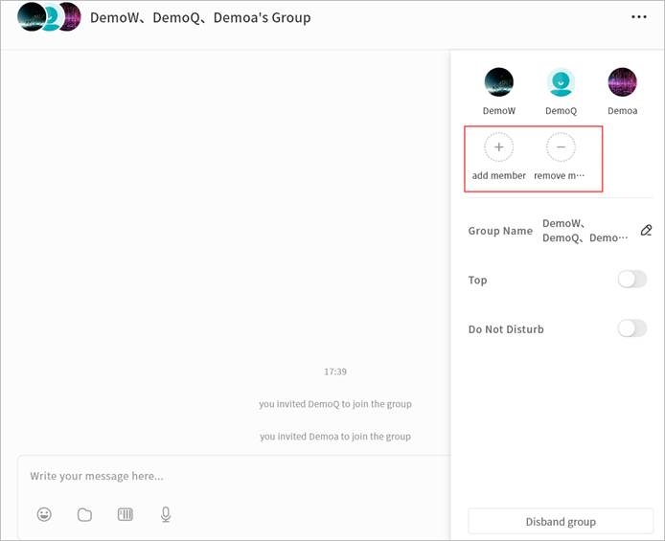Image resolution: width=665 pixels, height=541 pixels.
Task: Click the Disband group button
Action: pyautogui.click(x=561, y=522)
